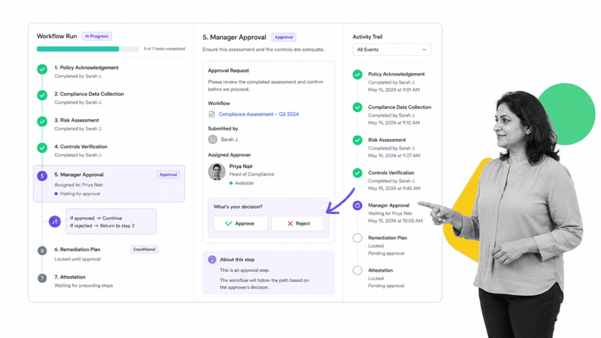Click the In Progress status badge
The width and height of the screenshot is (601, 338).
click(97, 36)
